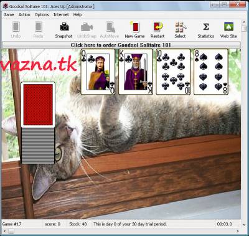Open the Game menu
The image size is (249, 236).
(9, 15)
